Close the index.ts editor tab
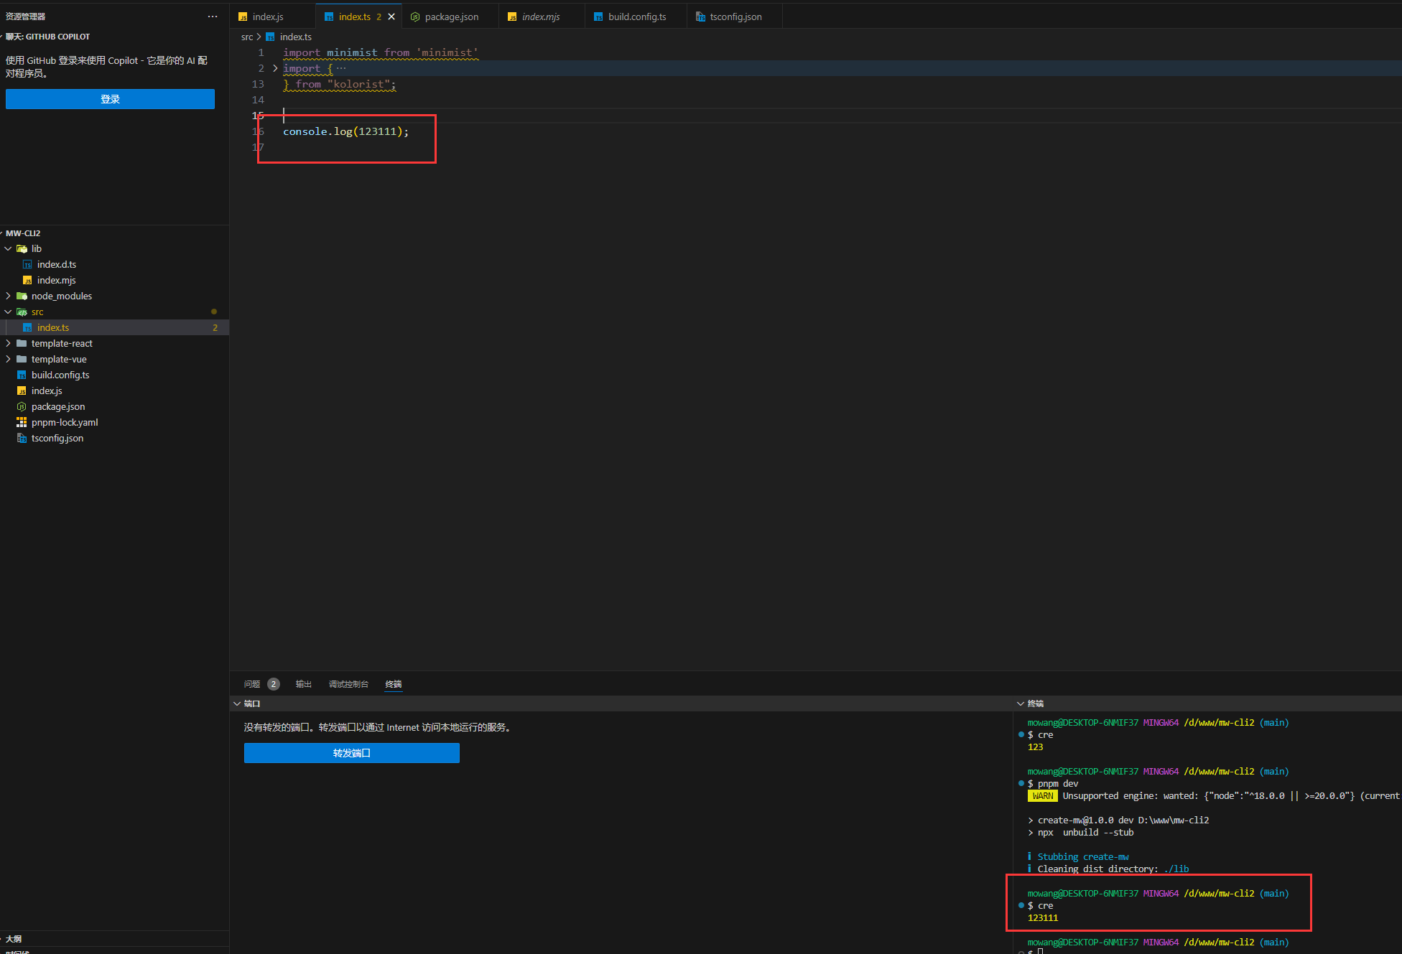The width and height of the screenshot is (1402, 954). coord(391,17)
